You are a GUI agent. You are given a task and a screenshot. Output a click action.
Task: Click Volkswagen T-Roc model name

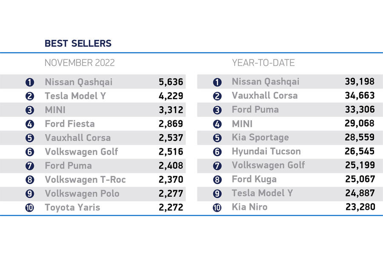click(85, 180)
